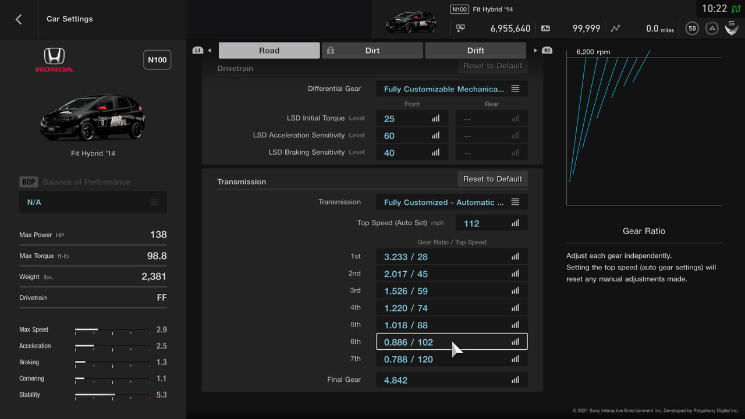Click the car thumbnail in top bar

point(411,22)
